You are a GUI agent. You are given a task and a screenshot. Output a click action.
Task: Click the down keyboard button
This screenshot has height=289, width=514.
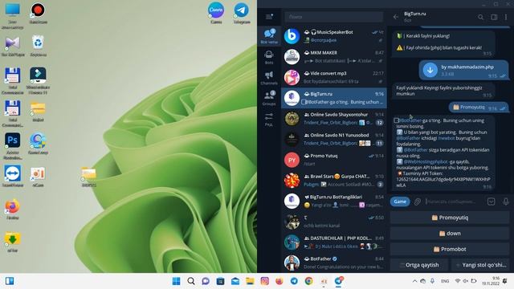pyautogui.click(x=450, y=234)
